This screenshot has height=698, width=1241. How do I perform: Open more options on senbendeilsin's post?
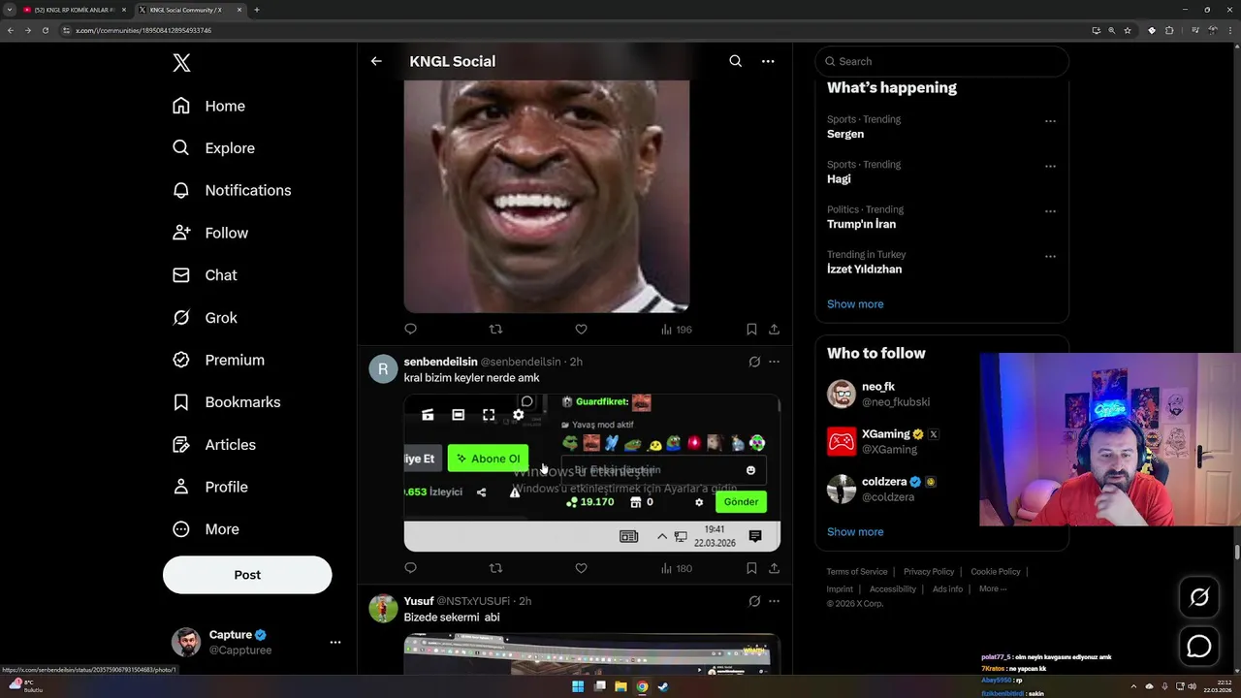(774, 362)
